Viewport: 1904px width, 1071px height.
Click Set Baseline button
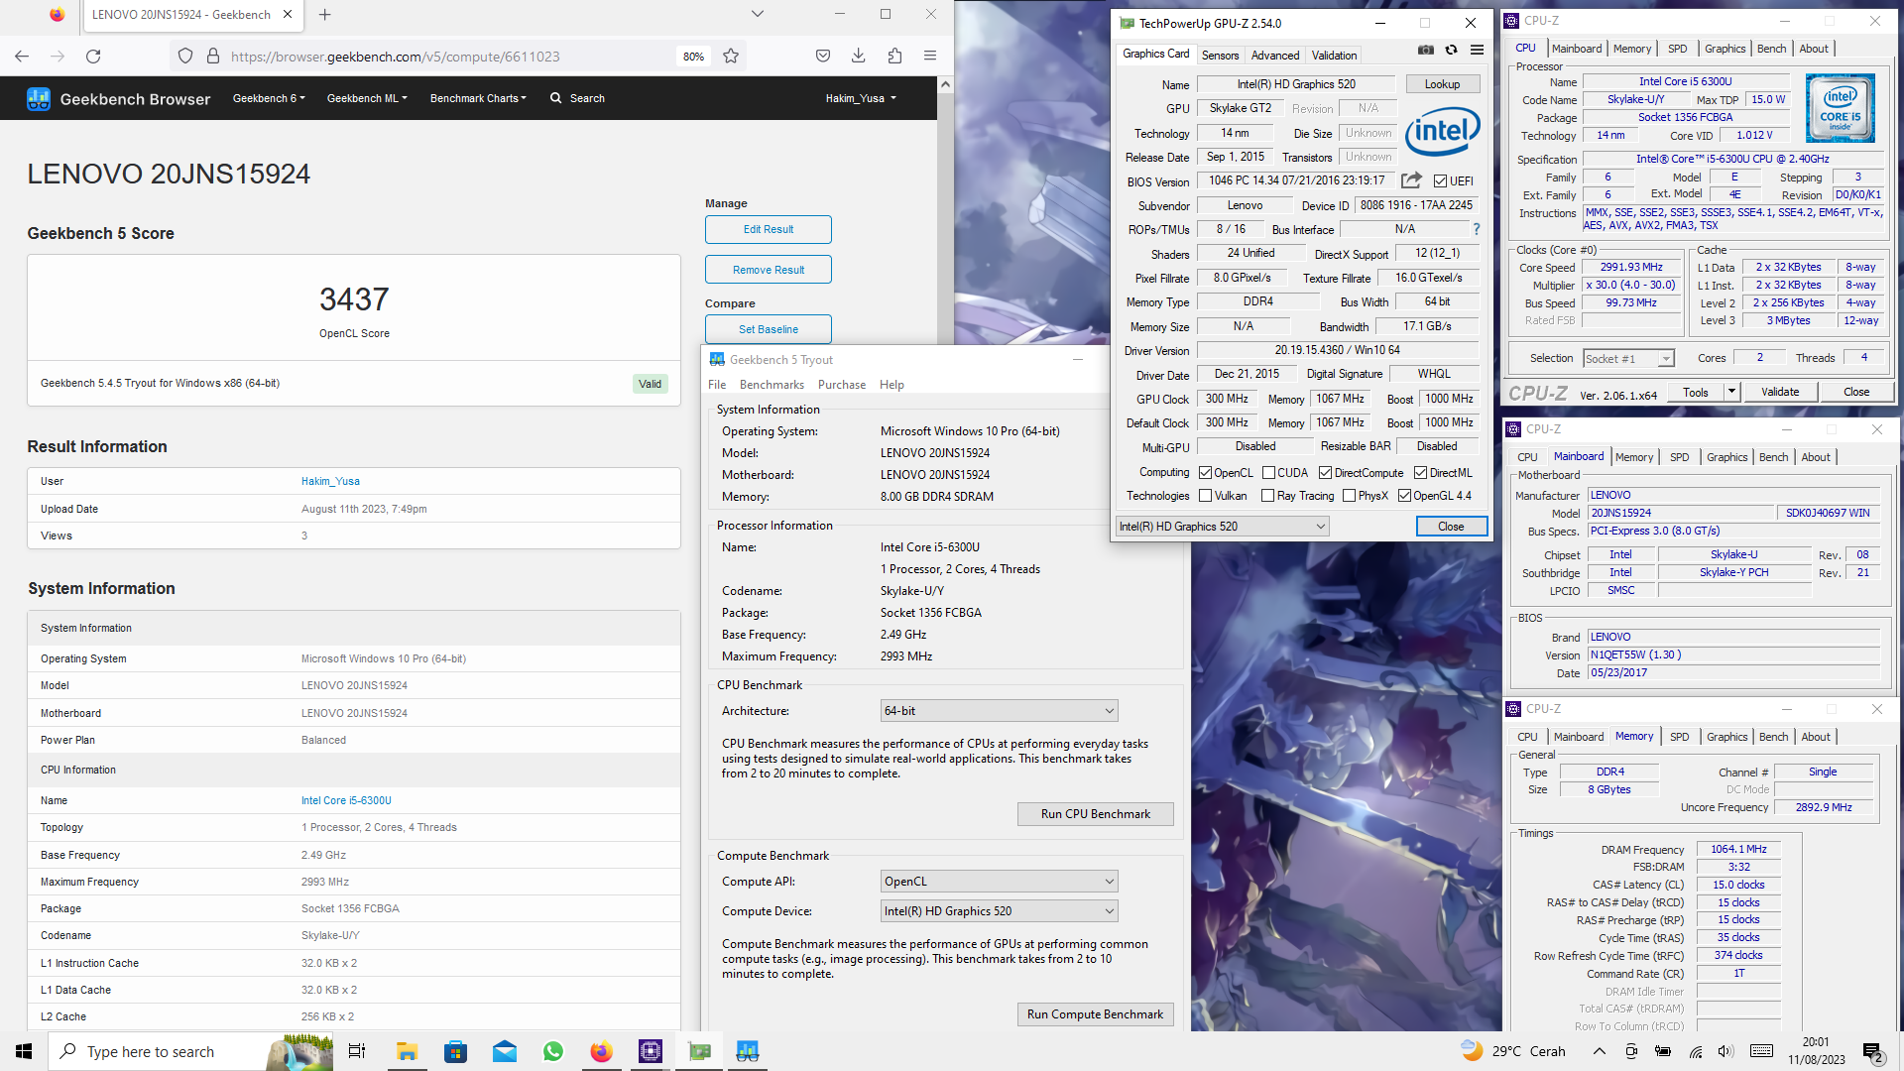769,329
